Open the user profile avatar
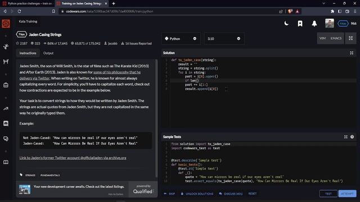 pos(330,24)
